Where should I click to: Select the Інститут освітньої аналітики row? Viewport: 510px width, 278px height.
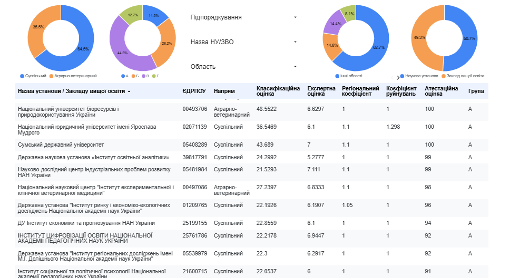click(x=251, y=157)
